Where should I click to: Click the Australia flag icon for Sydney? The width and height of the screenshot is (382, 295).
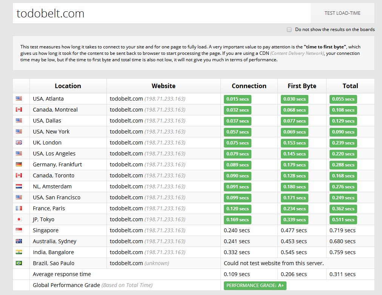19,241
